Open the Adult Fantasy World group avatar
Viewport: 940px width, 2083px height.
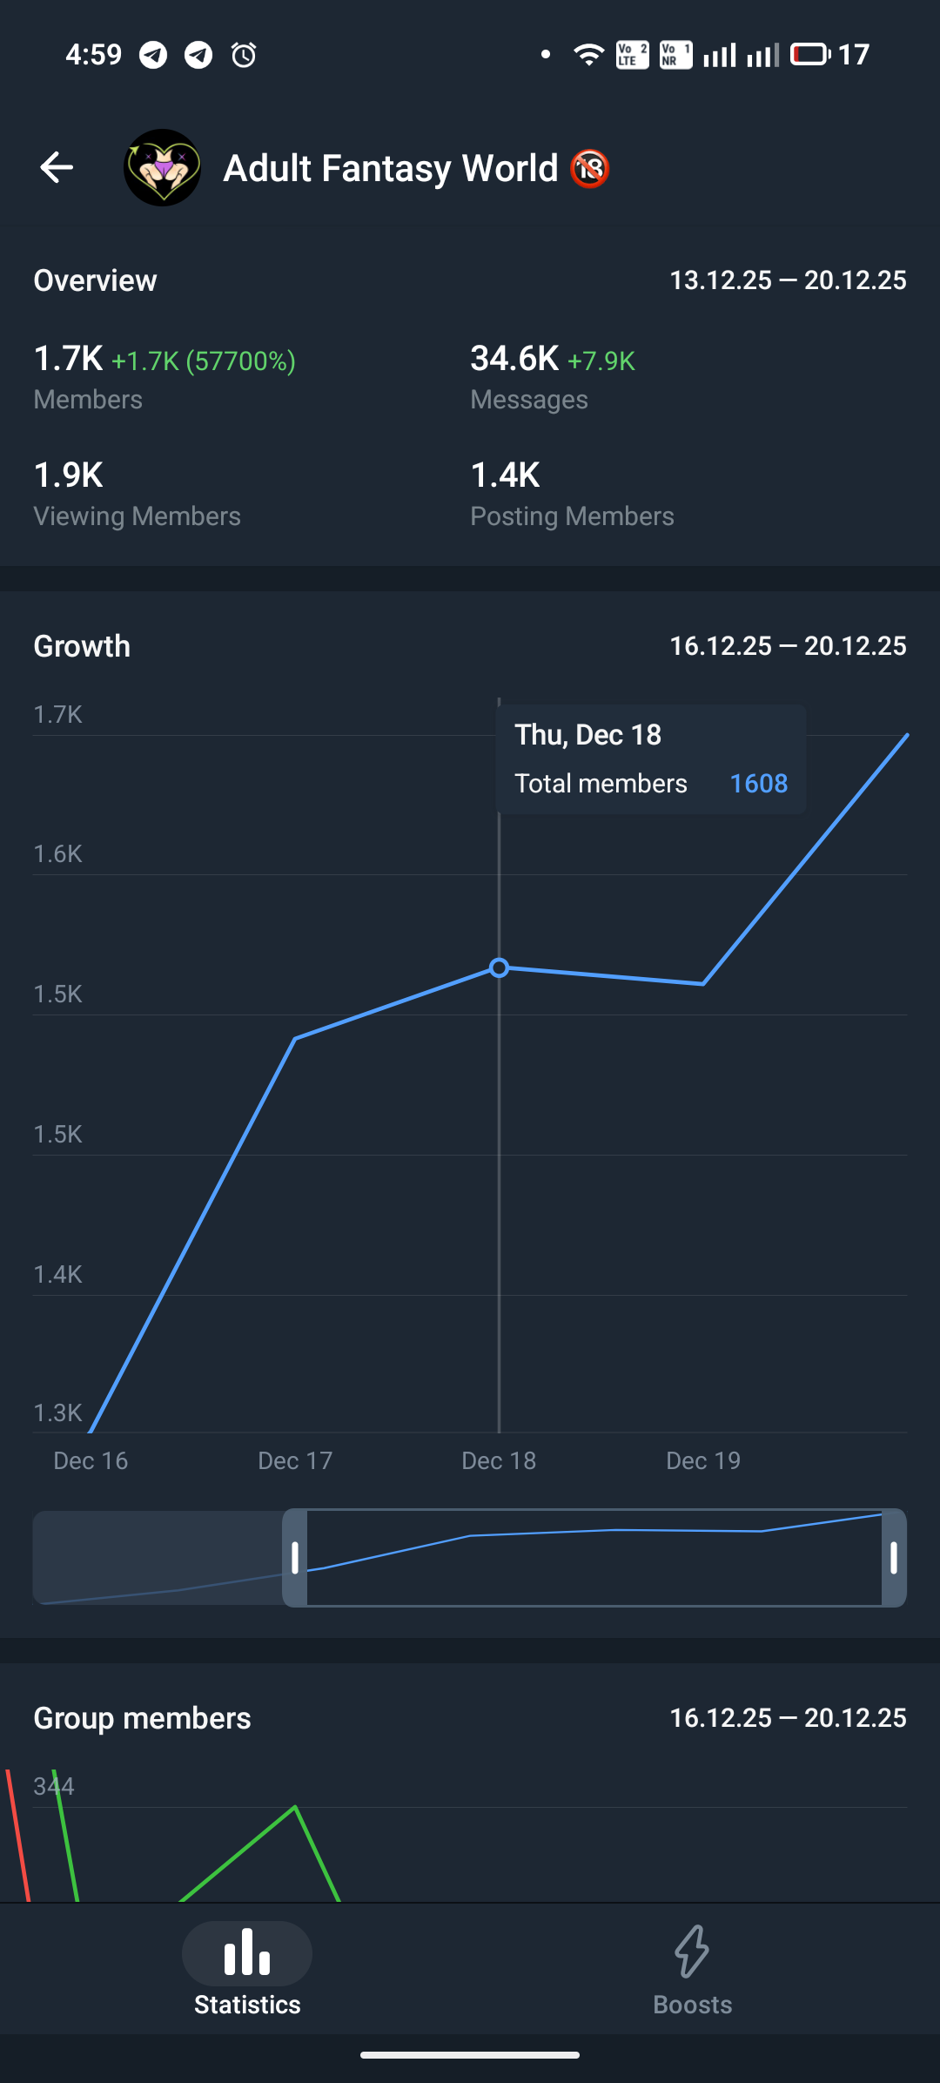(x=162, y=168)
